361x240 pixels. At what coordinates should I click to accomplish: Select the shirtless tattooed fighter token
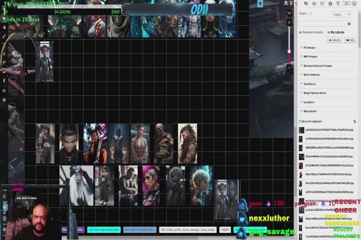click(128, 185)
